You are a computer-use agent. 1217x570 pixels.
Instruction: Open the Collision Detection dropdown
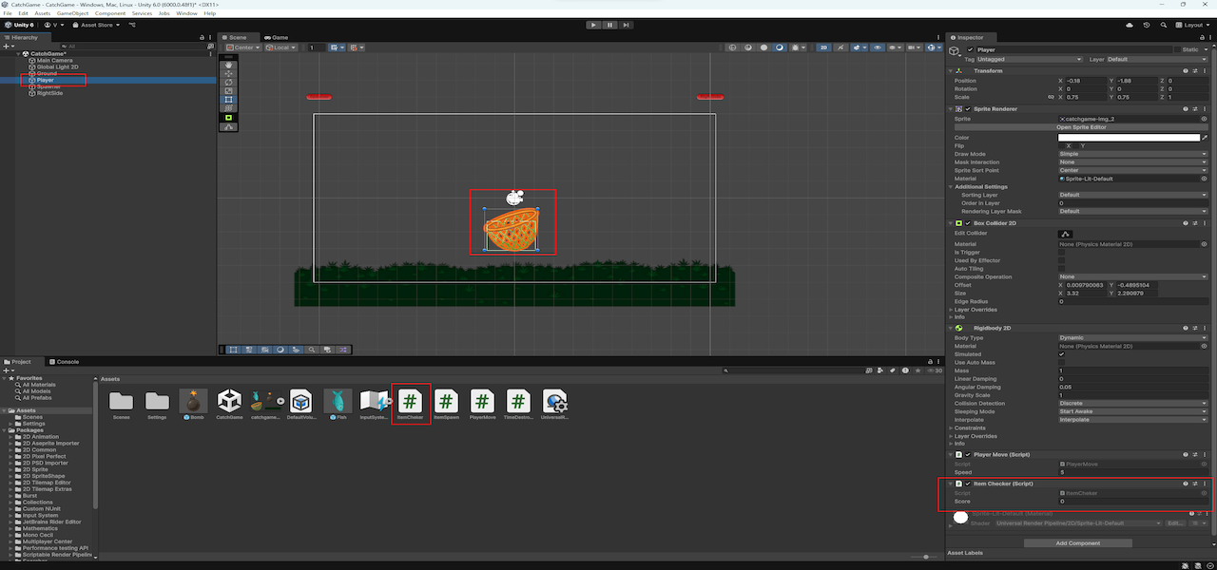tap(1133, 403)
